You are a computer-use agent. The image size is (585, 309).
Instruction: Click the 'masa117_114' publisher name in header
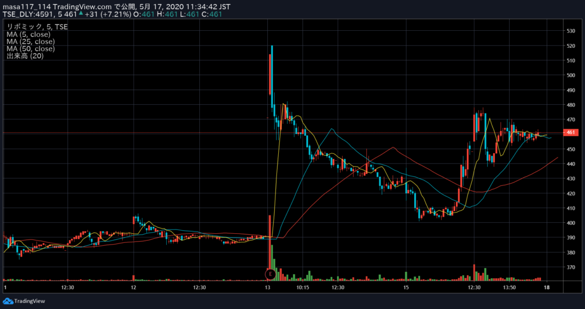pyautogui.click(x=27, y=7)
